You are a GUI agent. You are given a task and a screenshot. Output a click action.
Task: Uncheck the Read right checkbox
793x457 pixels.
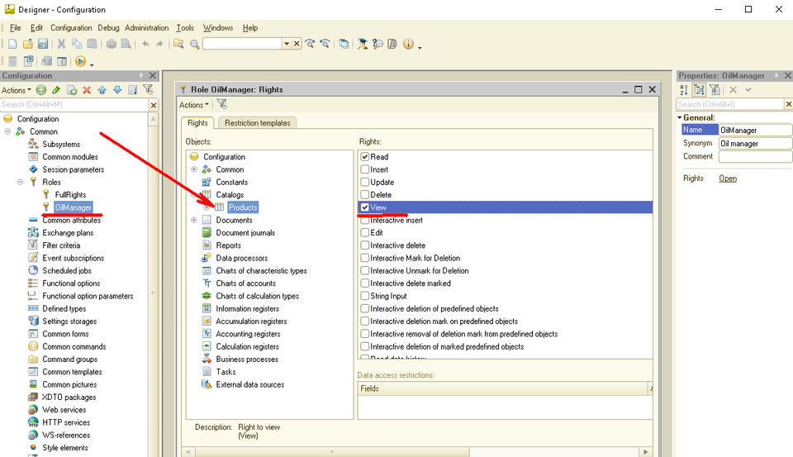365,157
